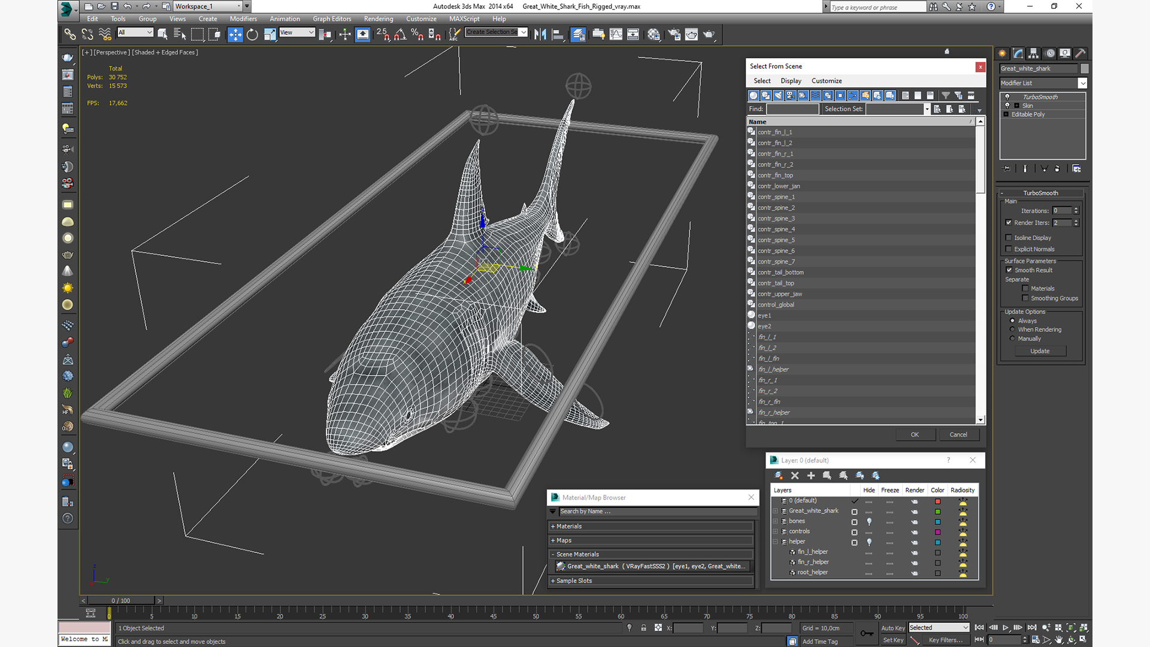Activate the Select and Link tool

pos(70,35)
